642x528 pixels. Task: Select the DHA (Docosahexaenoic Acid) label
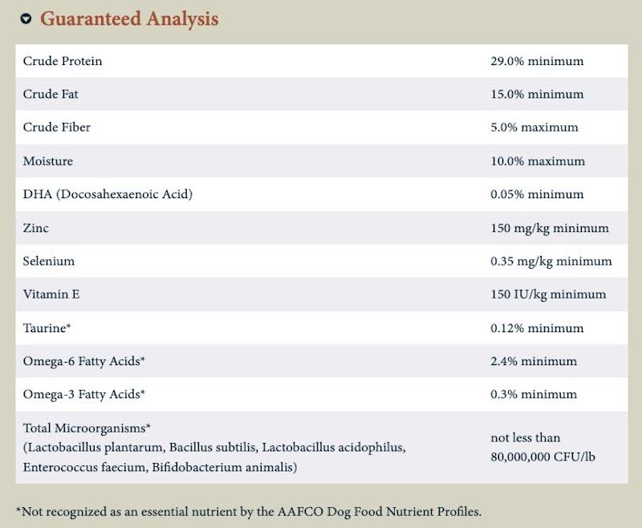(108, 194)
